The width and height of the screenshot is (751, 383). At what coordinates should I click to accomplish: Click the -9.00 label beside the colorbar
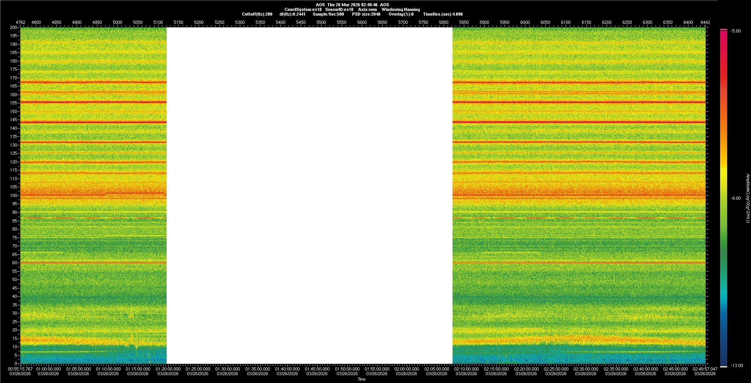(735, 199)
